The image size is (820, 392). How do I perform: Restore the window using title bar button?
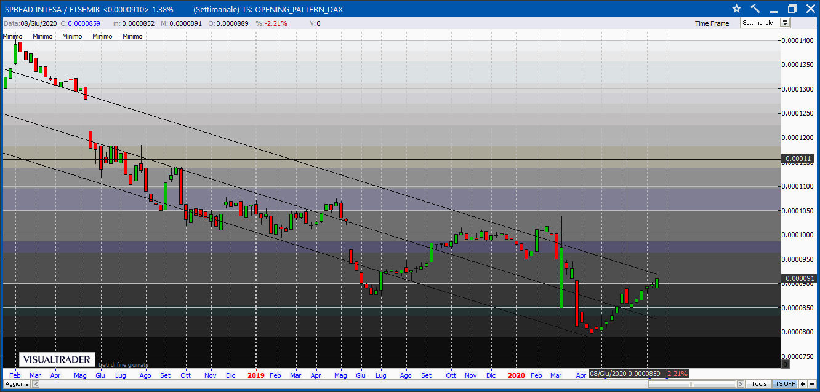click(792, 9)
